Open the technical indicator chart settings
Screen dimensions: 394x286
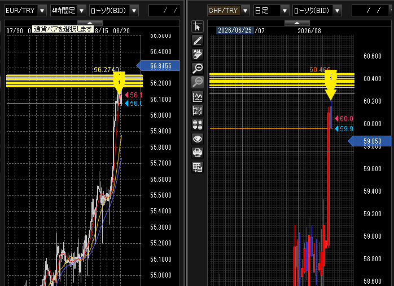pos(198,97)
